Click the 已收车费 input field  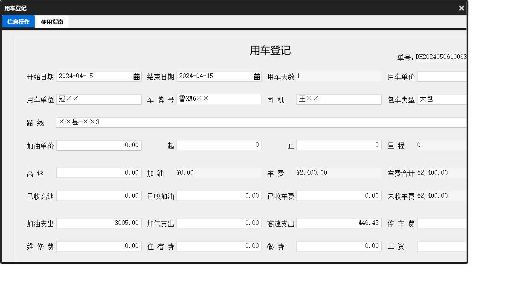pyautogui.click(x=338, y=195)
